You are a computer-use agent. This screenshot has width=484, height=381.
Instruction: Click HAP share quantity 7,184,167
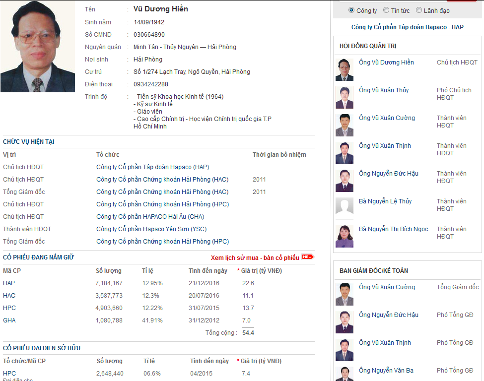[x=109, y=283]
